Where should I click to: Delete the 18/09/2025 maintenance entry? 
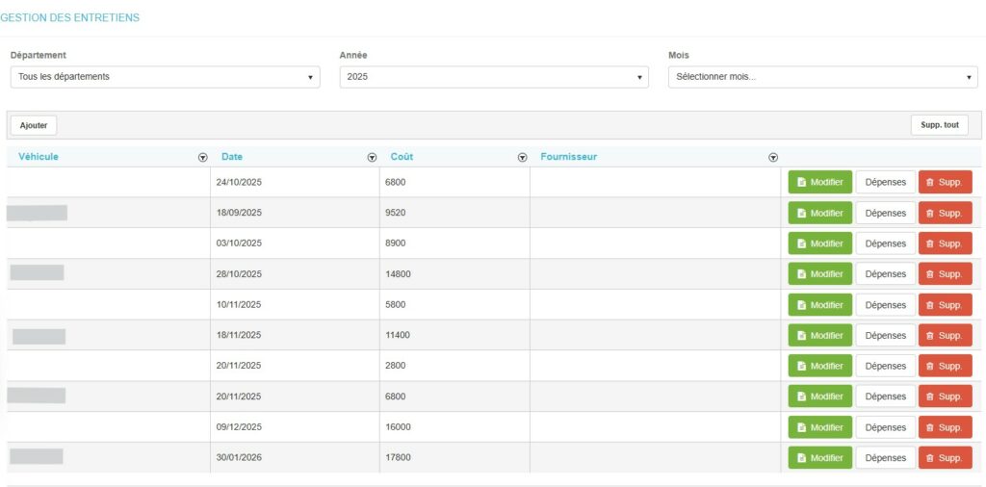(x=945, y=213)
